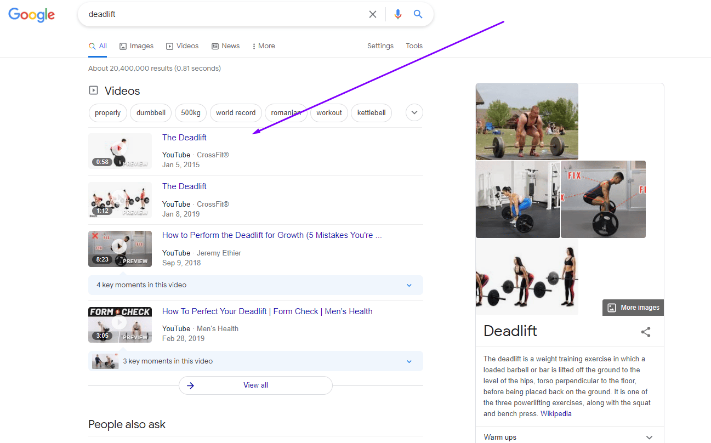Select the Deadlift knowledge panel title

coord(510,331)
